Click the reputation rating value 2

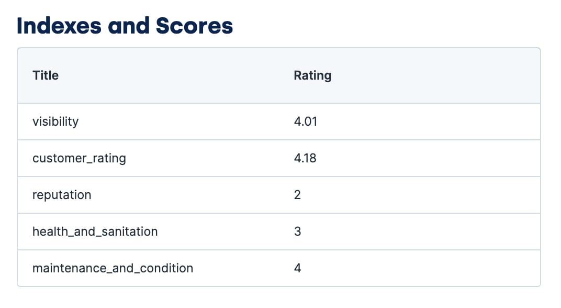(297, 195)
